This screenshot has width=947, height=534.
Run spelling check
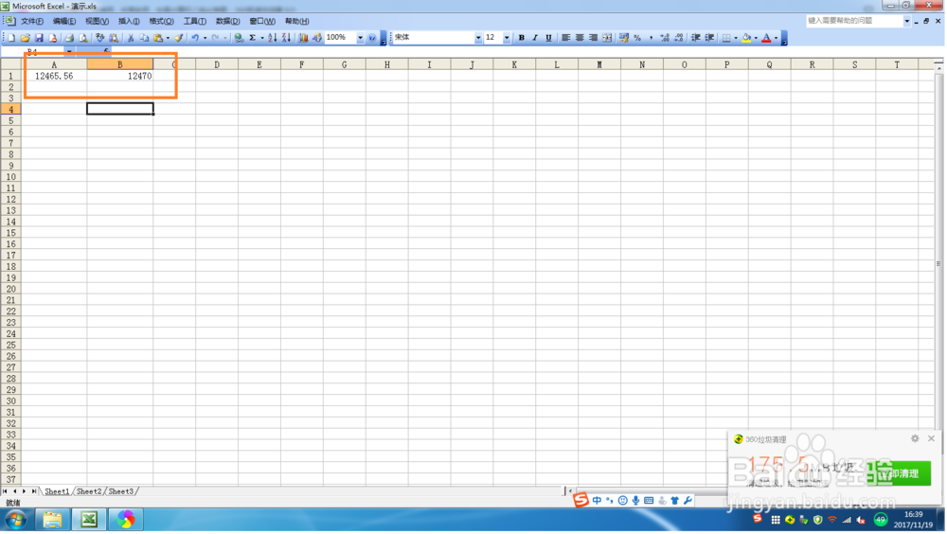click(100, 38)
